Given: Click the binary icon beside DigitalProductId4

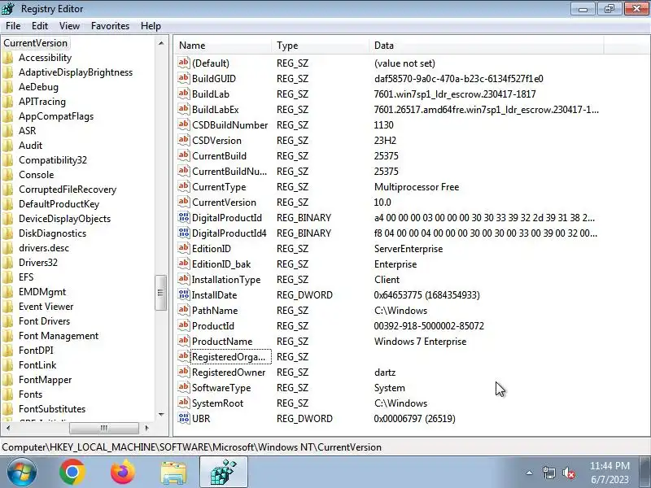Looking at the screenshot, I should point(184,233).
